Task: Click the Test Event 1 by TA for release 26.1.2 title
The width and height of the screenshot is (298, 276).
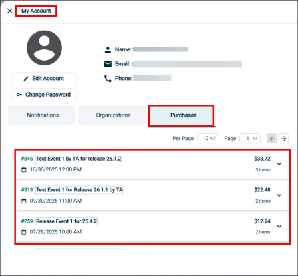Action: tap(78, 159)
